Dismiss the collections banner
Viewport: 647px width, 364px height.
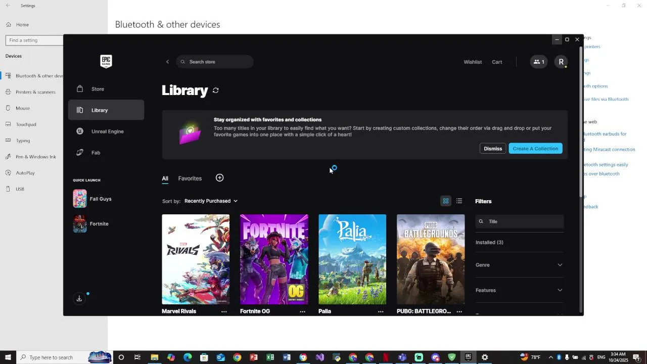(493, 149)
